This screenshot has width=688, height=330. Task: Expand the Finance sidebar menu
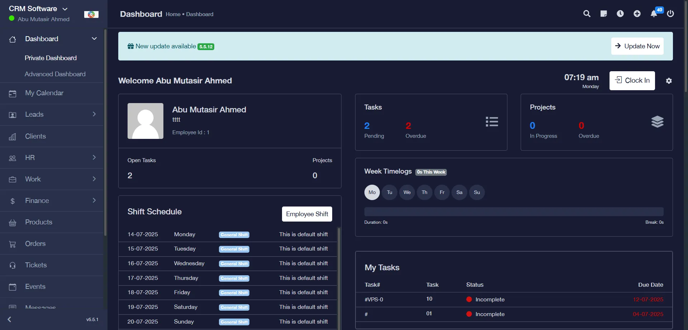point(52,201)
